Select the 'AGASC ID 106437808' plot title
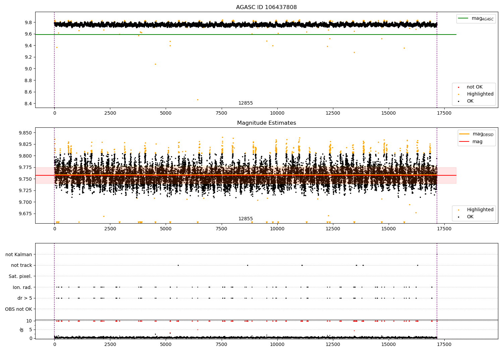Viewport: 503px width, 352px height. (266, 7)
